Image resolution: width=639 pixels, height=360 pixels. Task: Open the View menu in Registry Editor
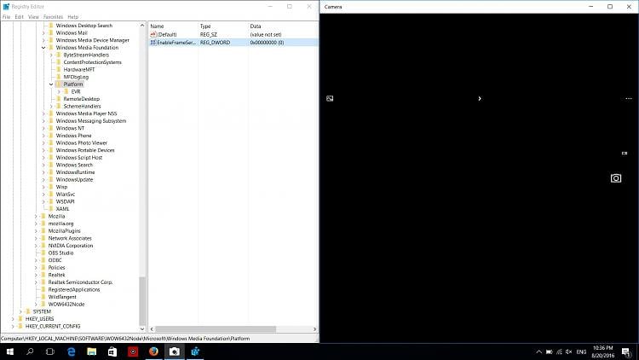(33, 17)
